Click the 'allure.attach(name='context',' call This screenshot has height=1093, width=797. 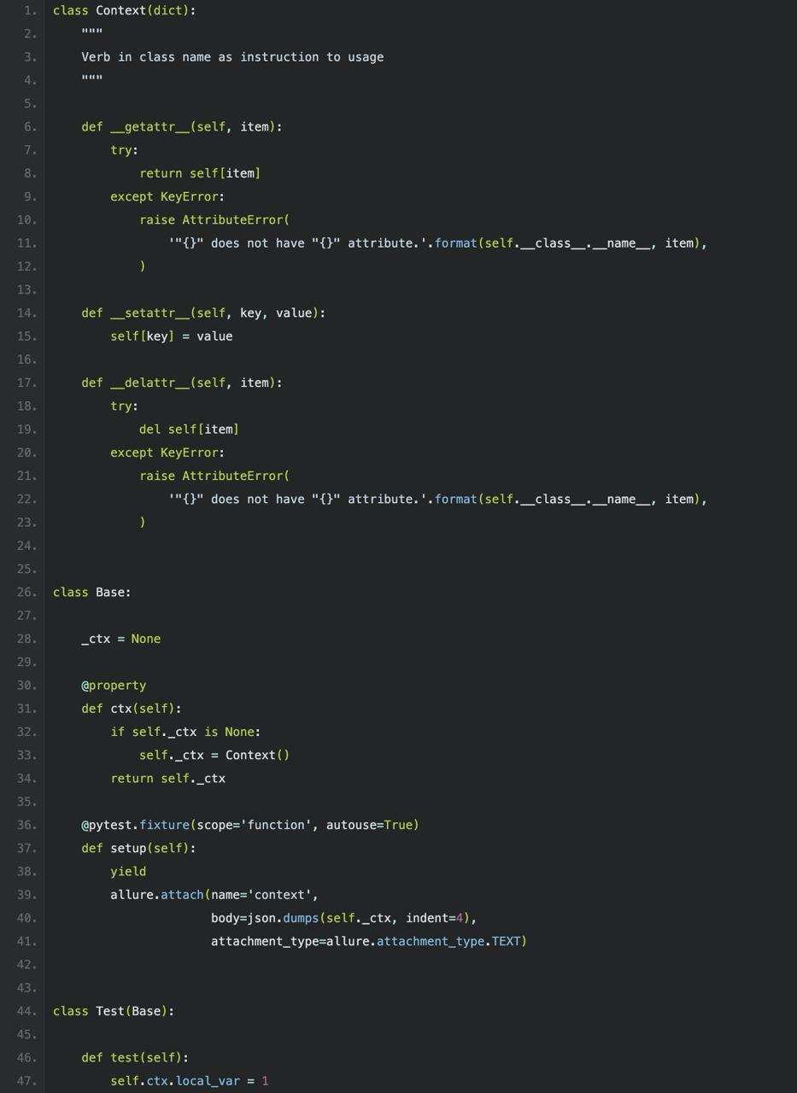point(214,896)
